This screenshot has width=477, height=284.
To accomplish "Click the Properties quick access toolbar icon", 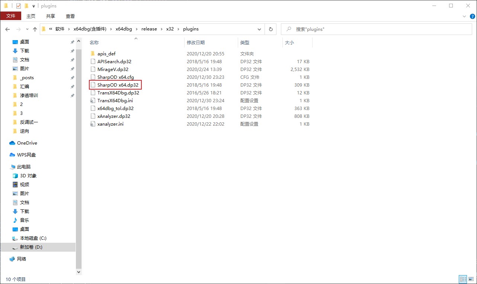I will click(19, 6).
